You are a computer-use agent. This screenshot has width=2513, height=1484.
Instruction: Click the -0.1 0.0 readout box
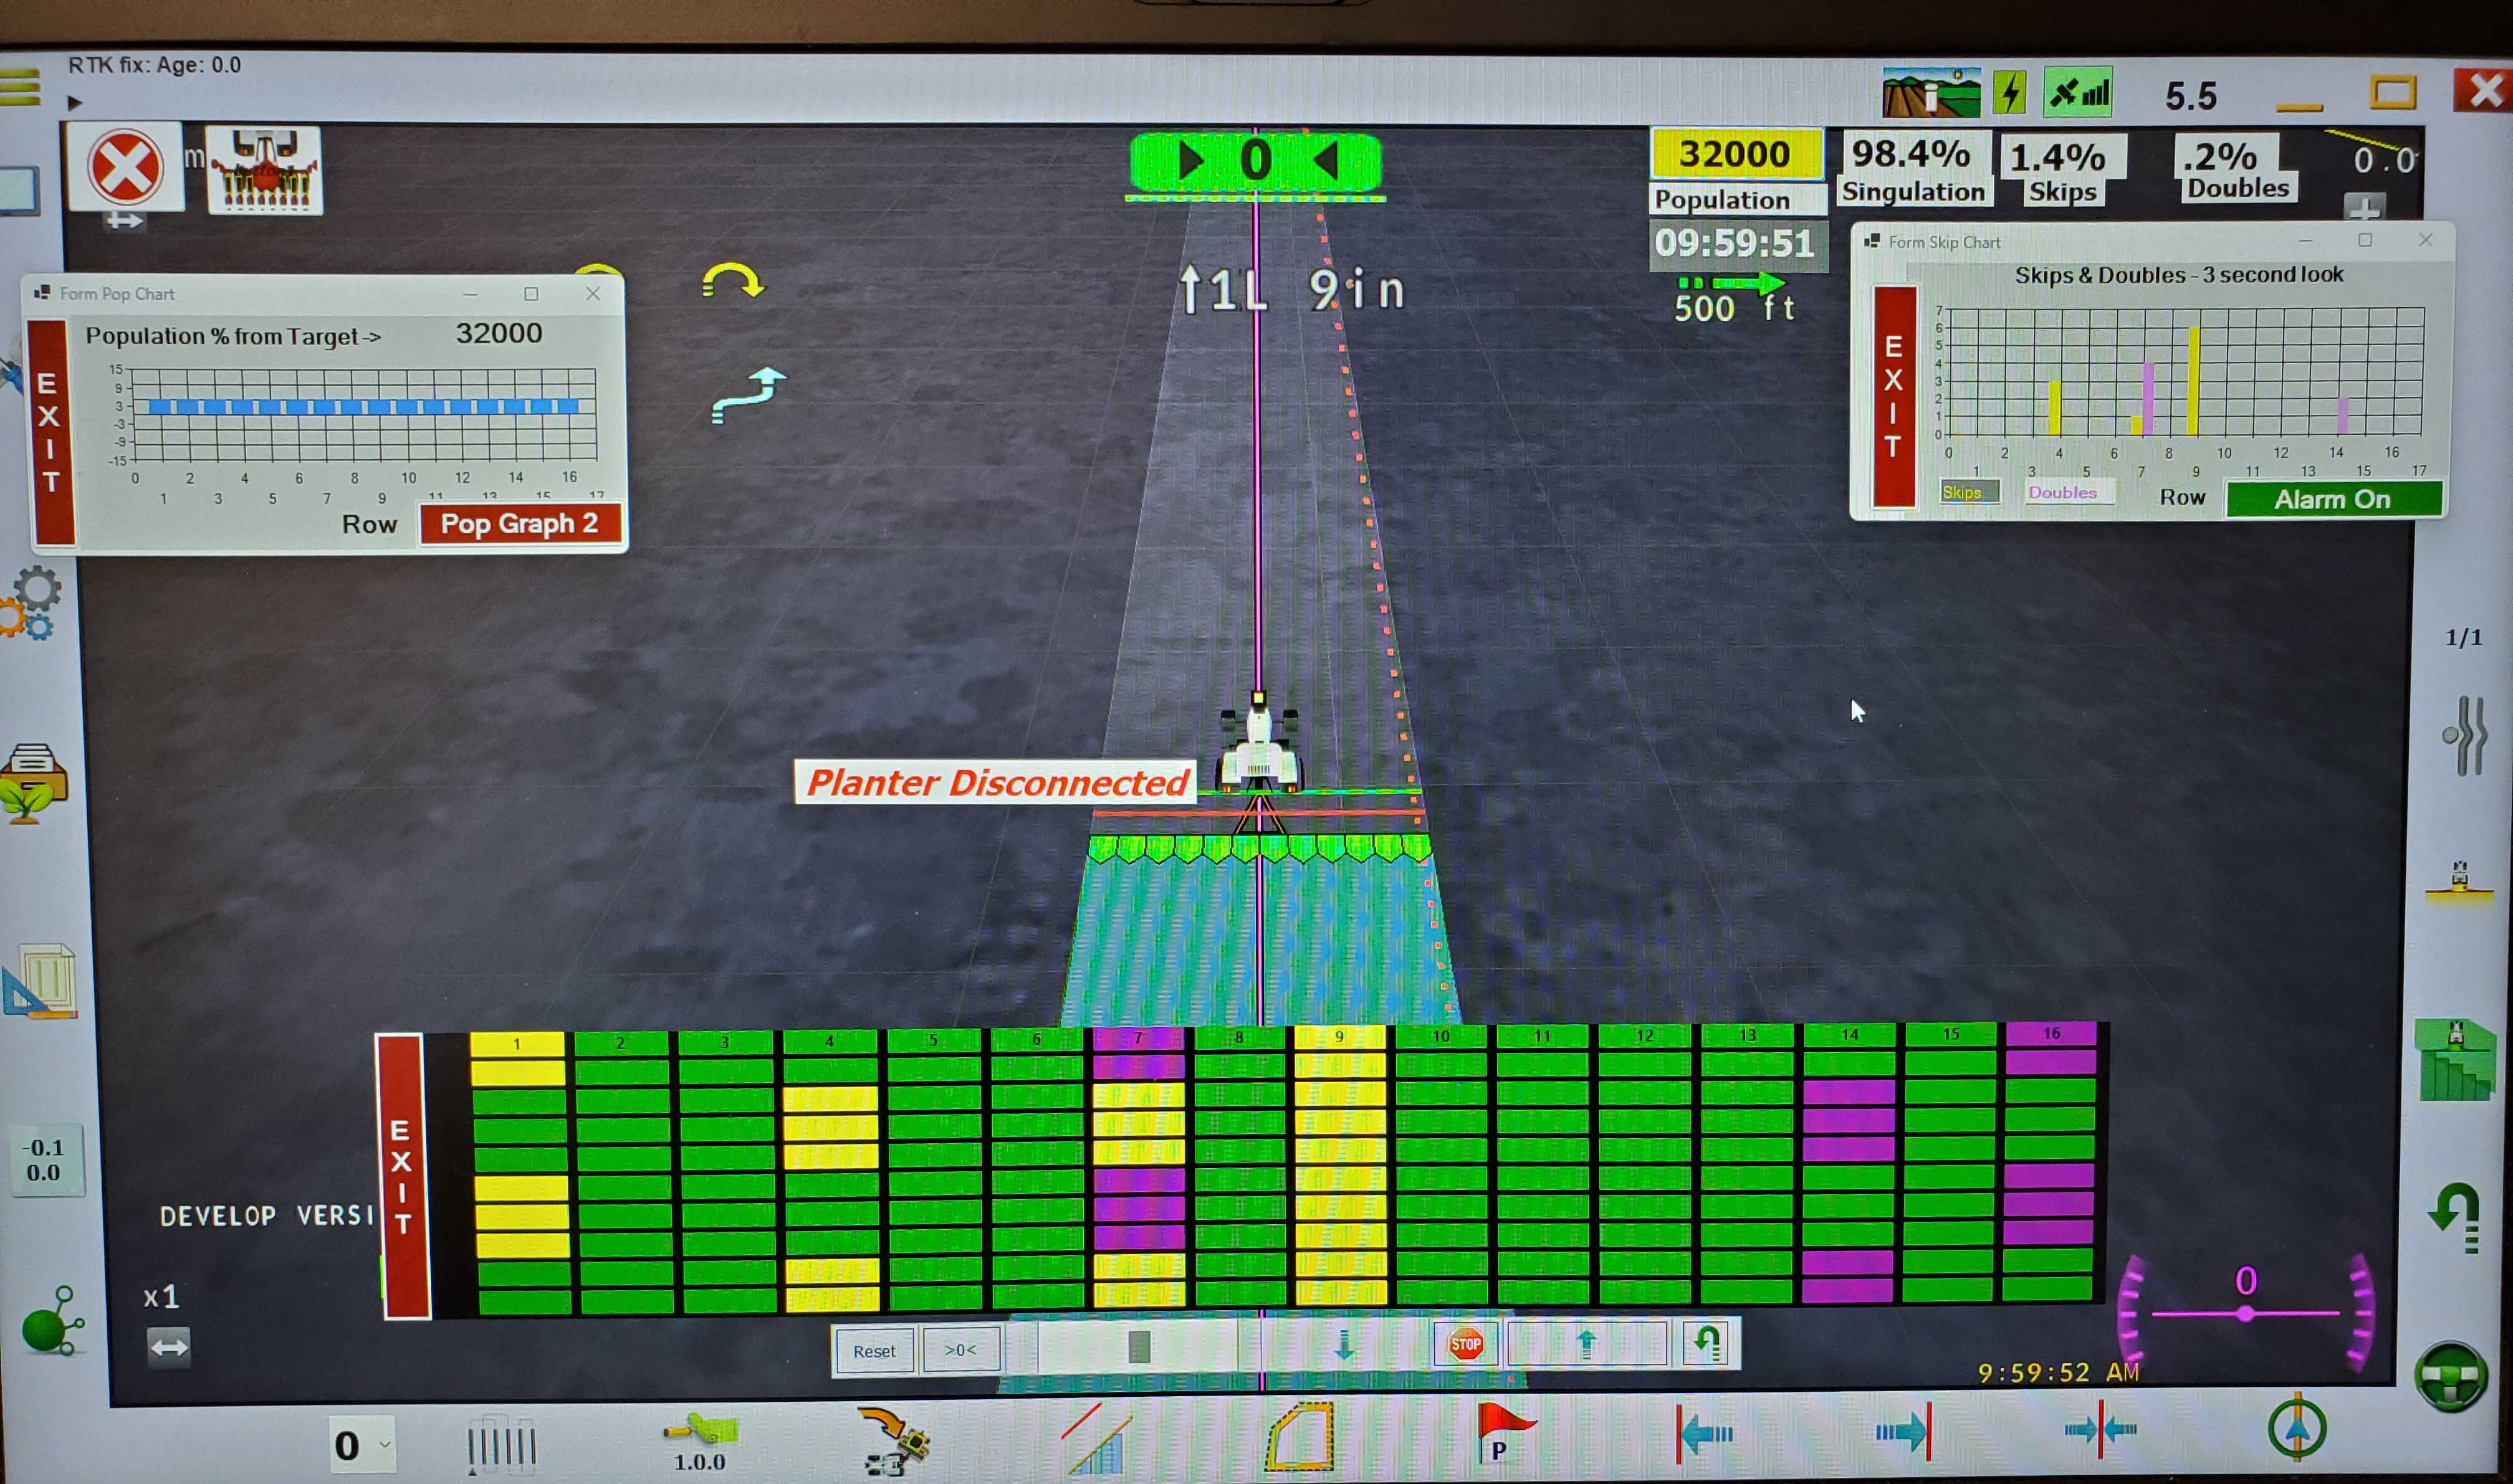point(45,1160)
